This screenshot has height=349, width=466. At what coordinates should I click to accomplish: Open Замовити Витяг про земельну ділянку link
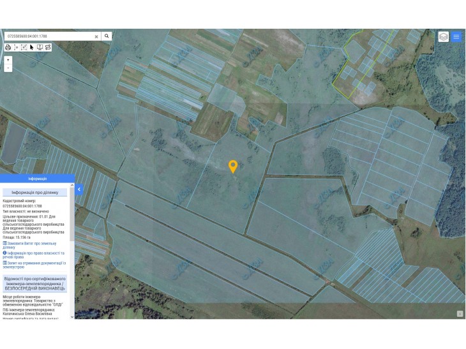(x=29, y=246)
